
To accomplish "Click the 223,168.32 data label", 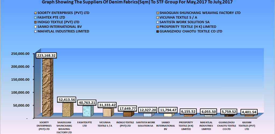I will pos(46,56).
